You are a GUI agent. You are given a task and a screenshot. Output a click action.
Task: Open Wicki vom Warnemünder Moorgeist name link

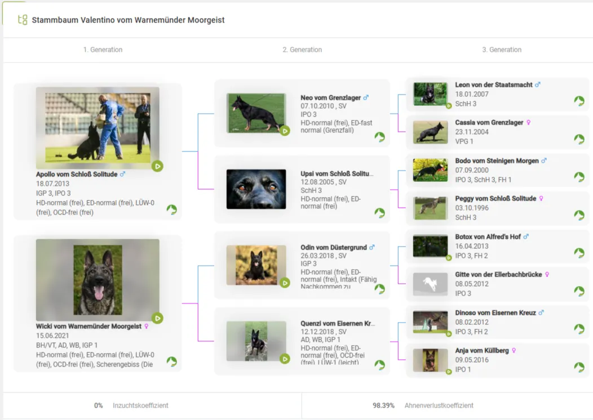coord(88,326)
